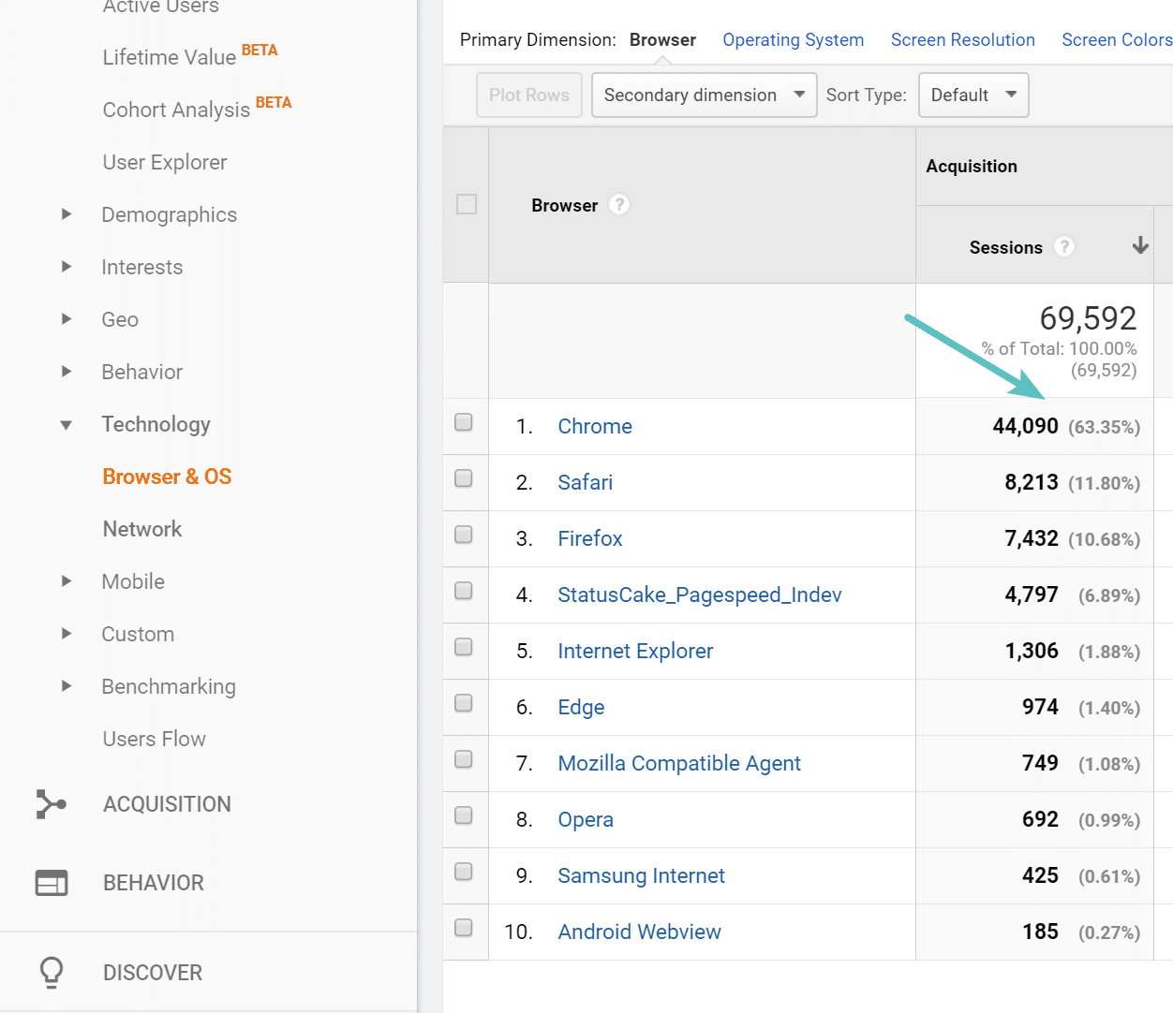This screenshot has height=1013, width=1173.
Task: Open the Behavior section icon
Action: pyautogui.click(x=52, y=883)
